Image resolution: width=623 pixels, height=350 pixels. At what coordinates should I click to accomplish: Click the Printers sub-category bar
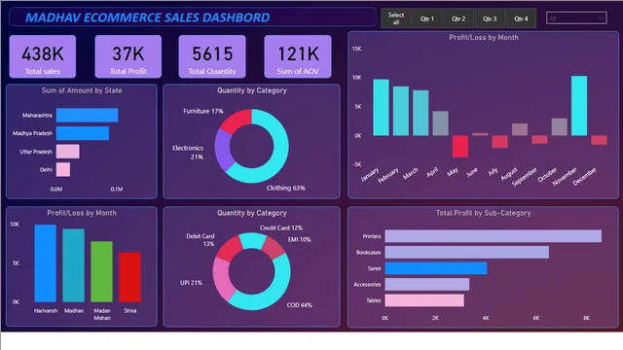494,236
